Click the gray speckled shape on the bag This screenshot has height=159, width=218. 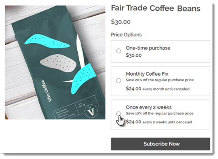click(x=58, y=63)
